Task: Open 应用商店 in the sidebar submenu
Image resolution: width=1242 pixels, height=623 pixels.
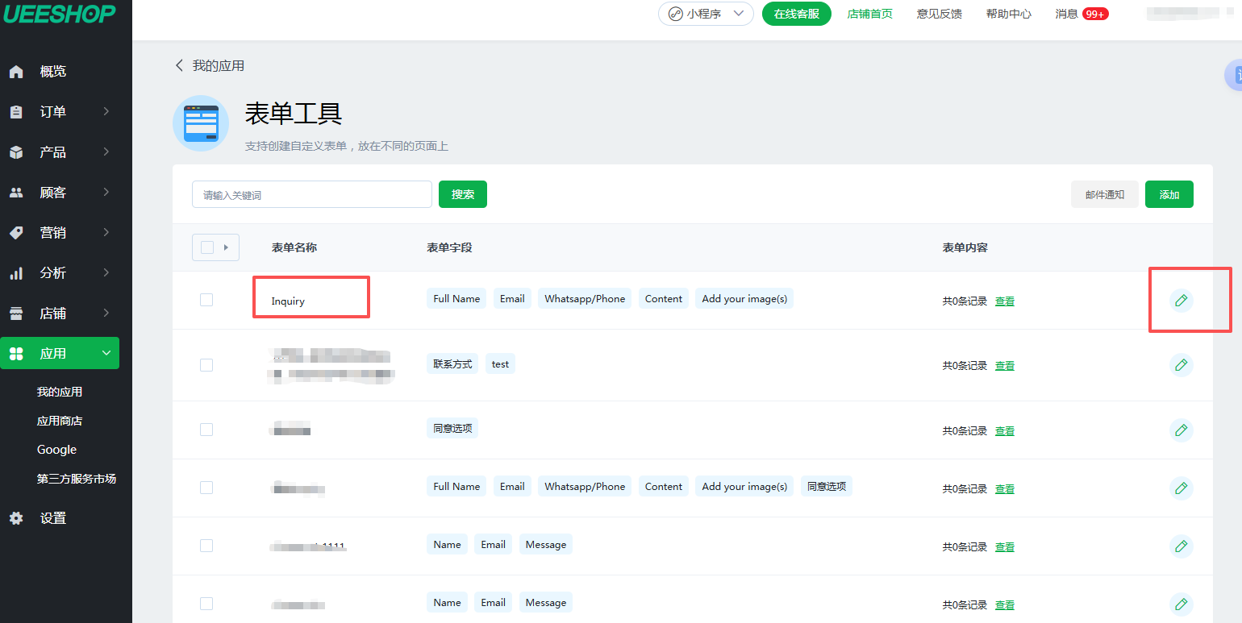Action: (60, 421)
